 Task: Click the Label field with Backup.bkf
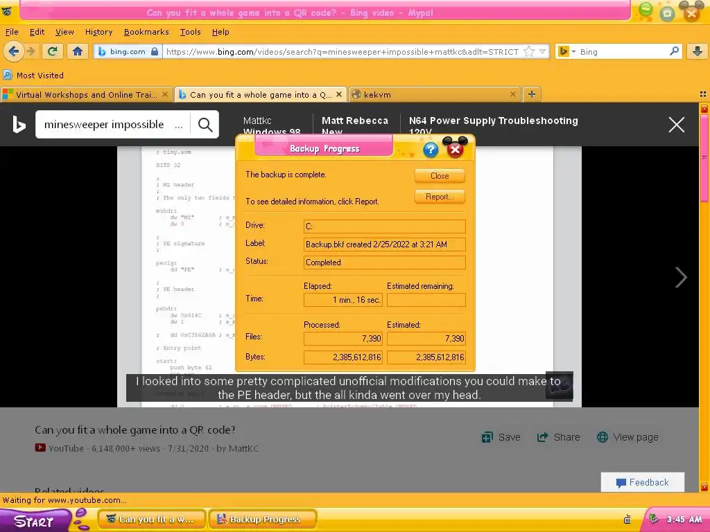[384, 245]
